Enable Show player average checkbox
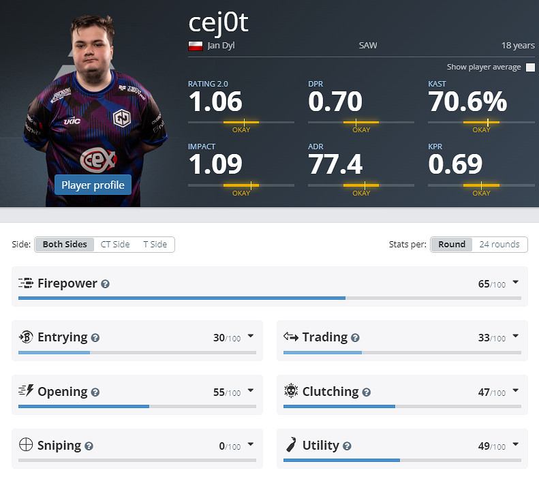The width and height of the screenshot is (539, 479). click(530, 67)
